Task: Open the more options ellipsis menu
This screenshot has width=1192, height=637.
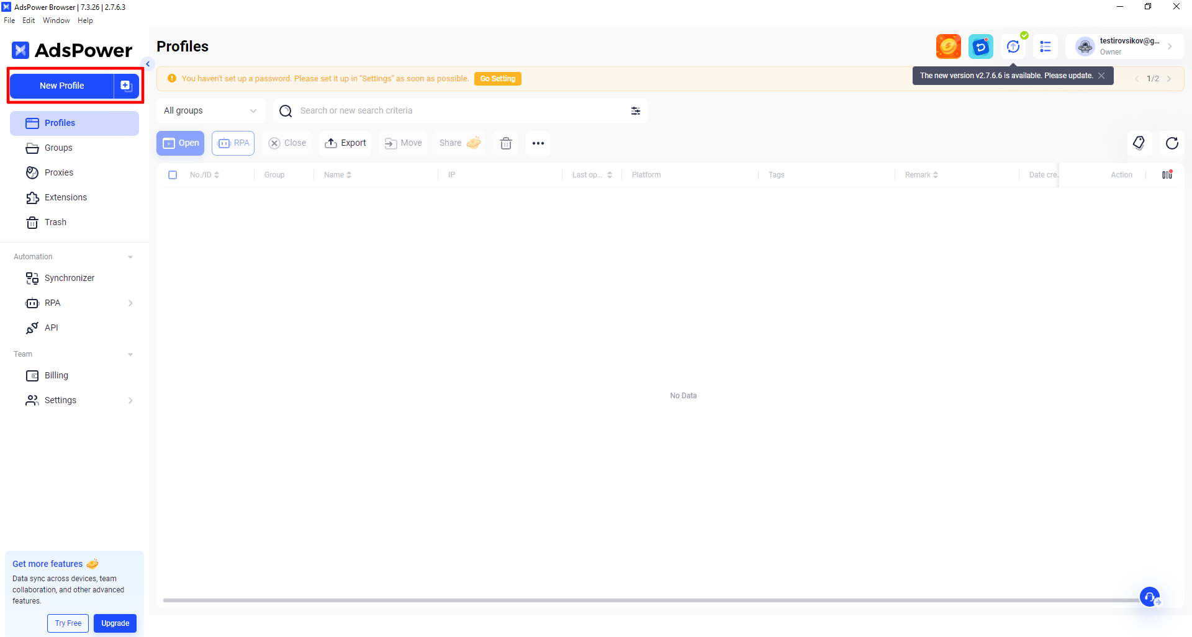Action: click(538, 143)
